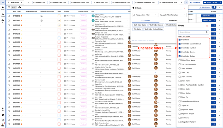Open the ASSIGN TRIP 1 three-dot options
The width and height of the screenshot is (223, 128).
[x=214, y=16]
